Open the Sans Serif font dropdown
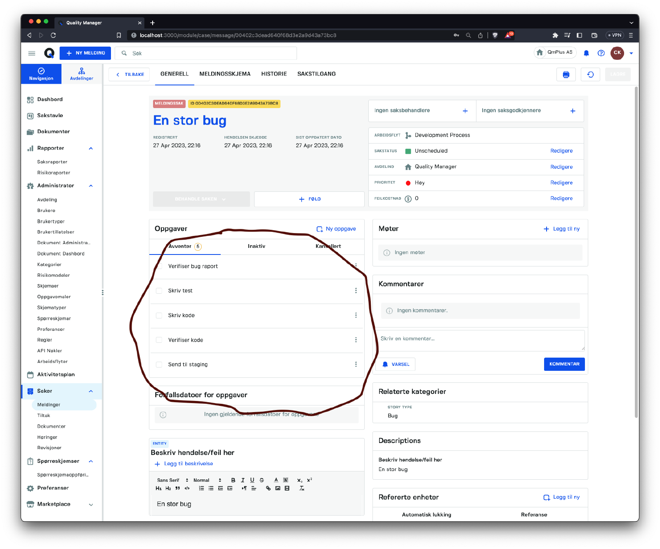 pos(172,480)
